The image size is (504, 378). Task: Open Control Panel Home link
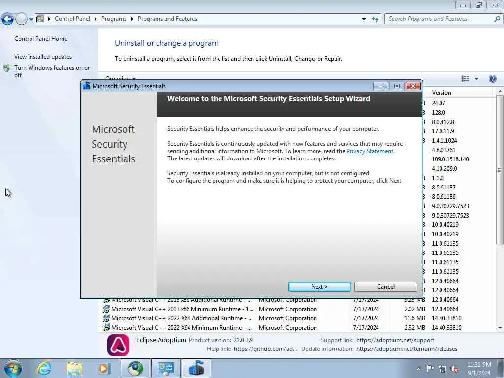[41, 39]
